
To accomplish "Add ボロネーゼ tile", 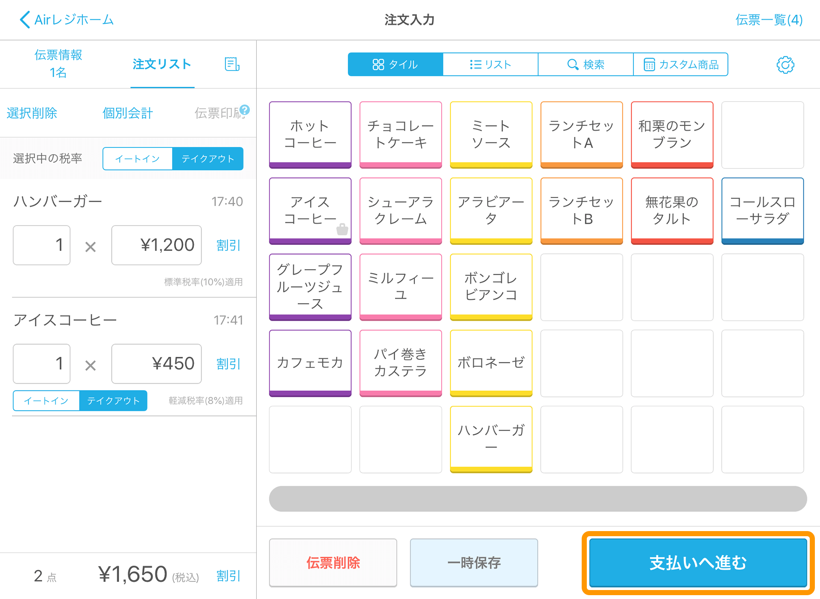I will (491, 363).
